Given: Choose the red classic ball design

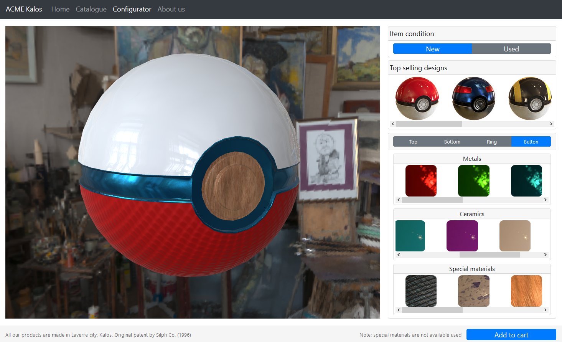Looking at the screenshot, I should pyautogui.click(x=417, y=98).
